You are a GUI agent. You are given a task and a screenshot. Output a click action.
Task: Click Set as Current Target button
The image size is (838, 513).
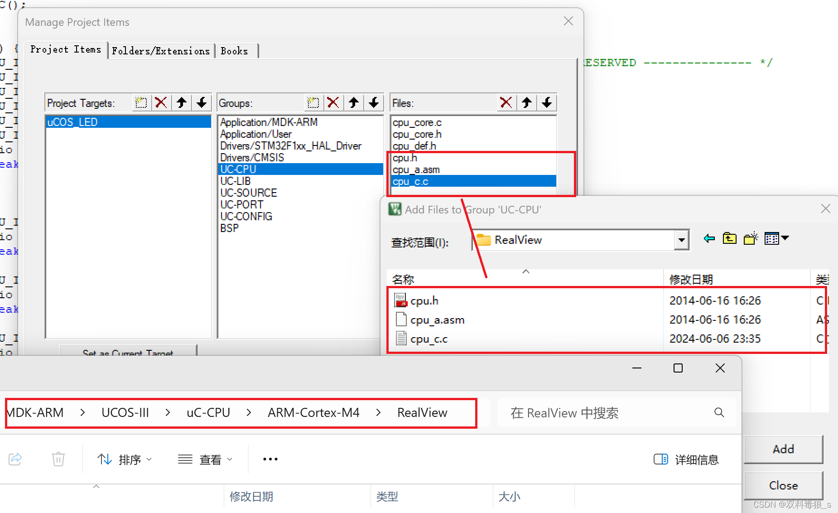(x=128, y=352)
